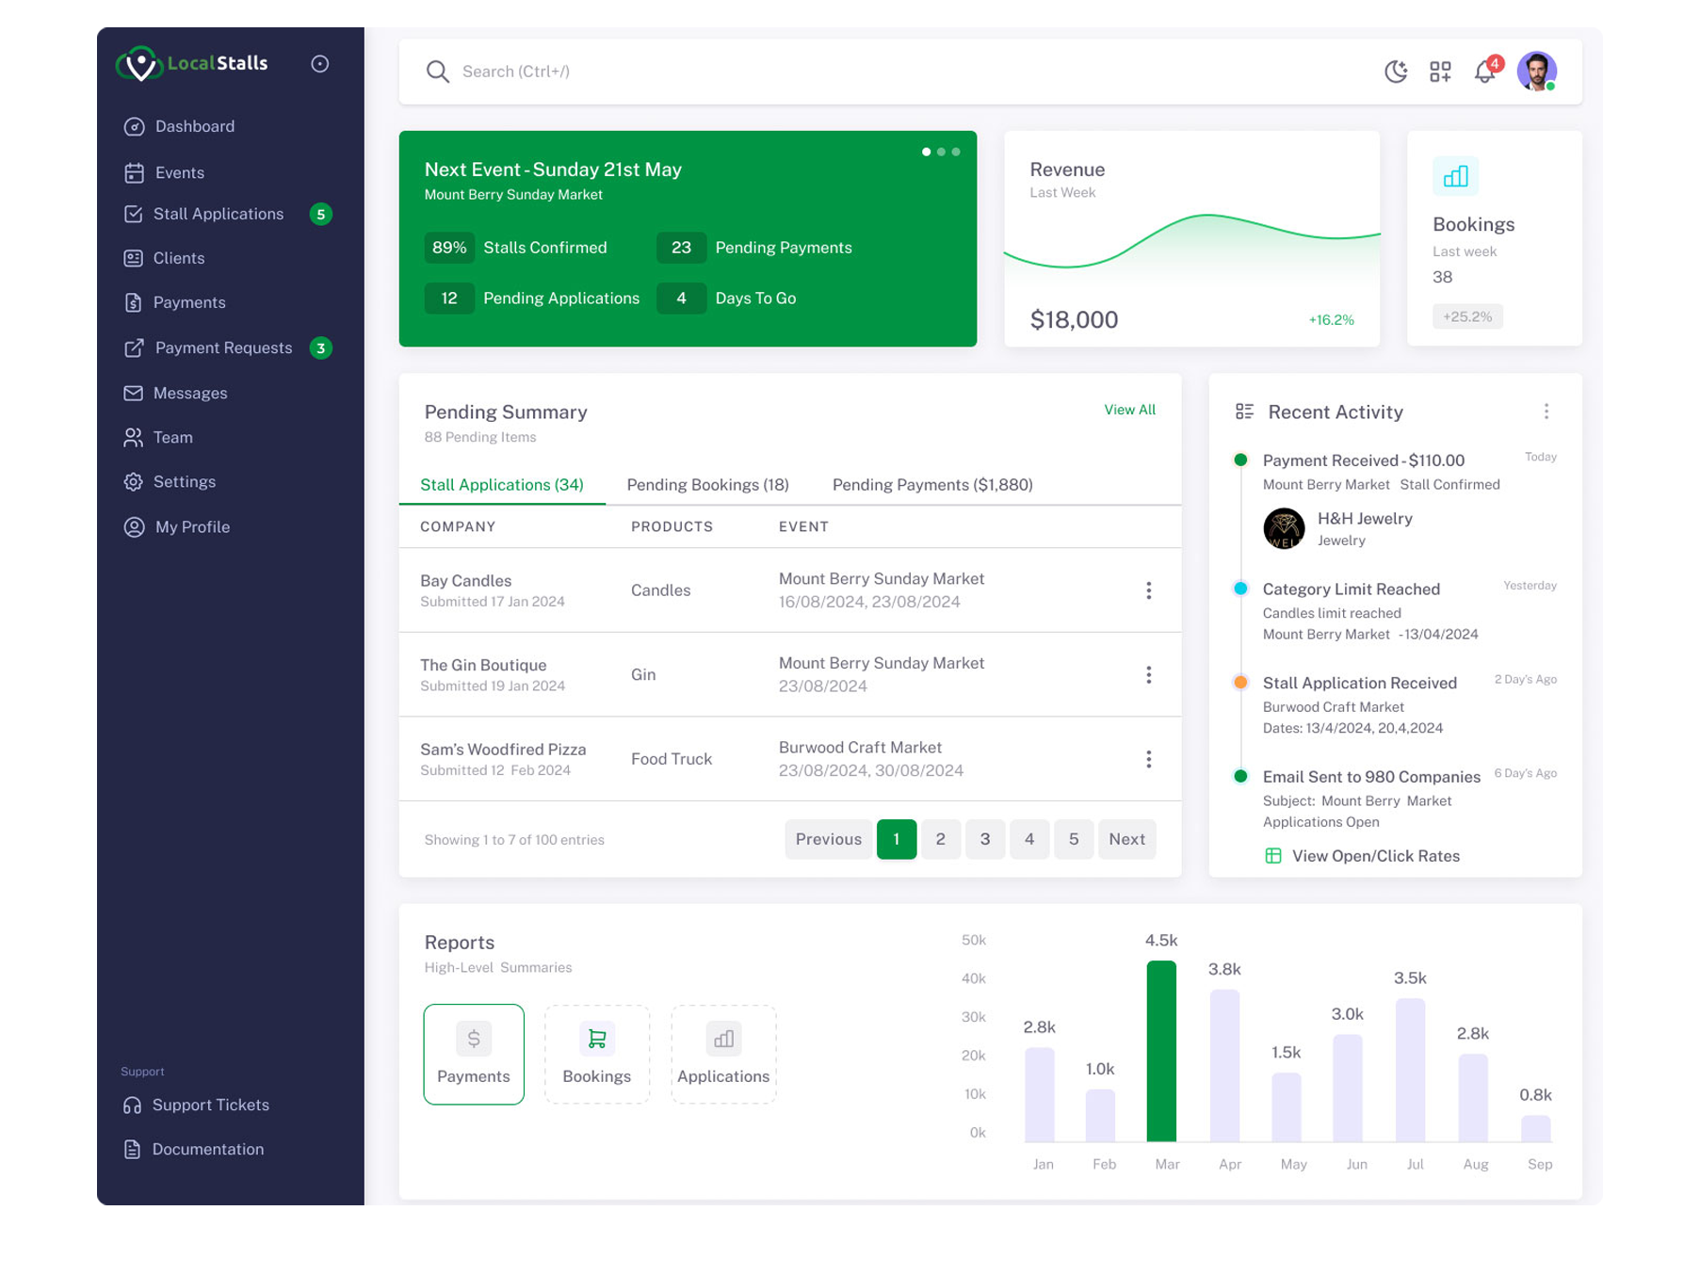
Task: Open the apps grid shortcut icon
Action: pyautogui.click(x=1439, y=72)
